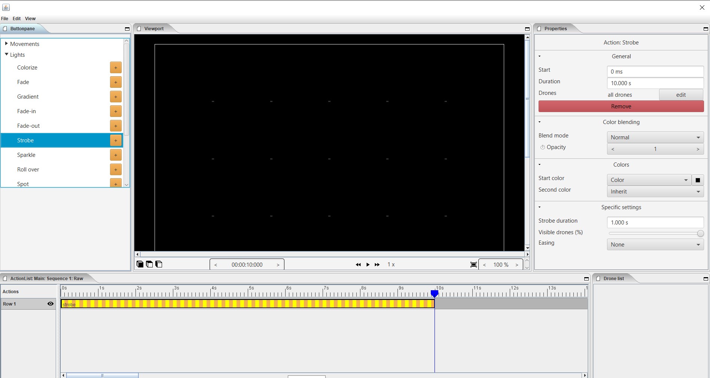Screen dimensions: 710x378
Task: Minimize the Drone list panel
Action: 706,279
